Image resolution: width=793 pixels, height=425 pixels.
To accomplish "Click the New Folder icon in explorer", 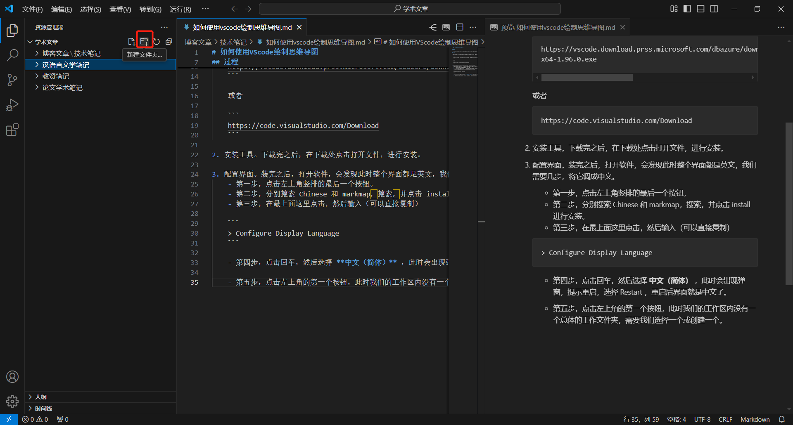I will click(144, 42).
